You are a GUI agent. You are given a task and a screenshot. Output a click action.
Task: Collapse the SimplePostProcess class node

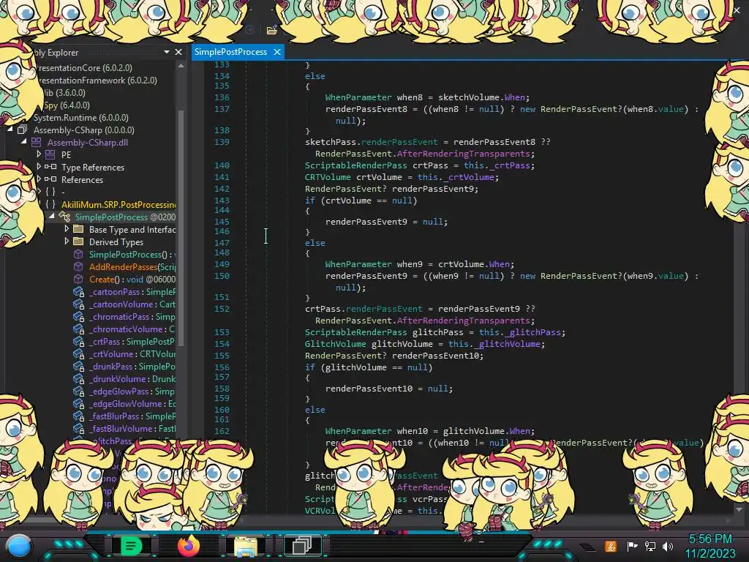point(52,217)
